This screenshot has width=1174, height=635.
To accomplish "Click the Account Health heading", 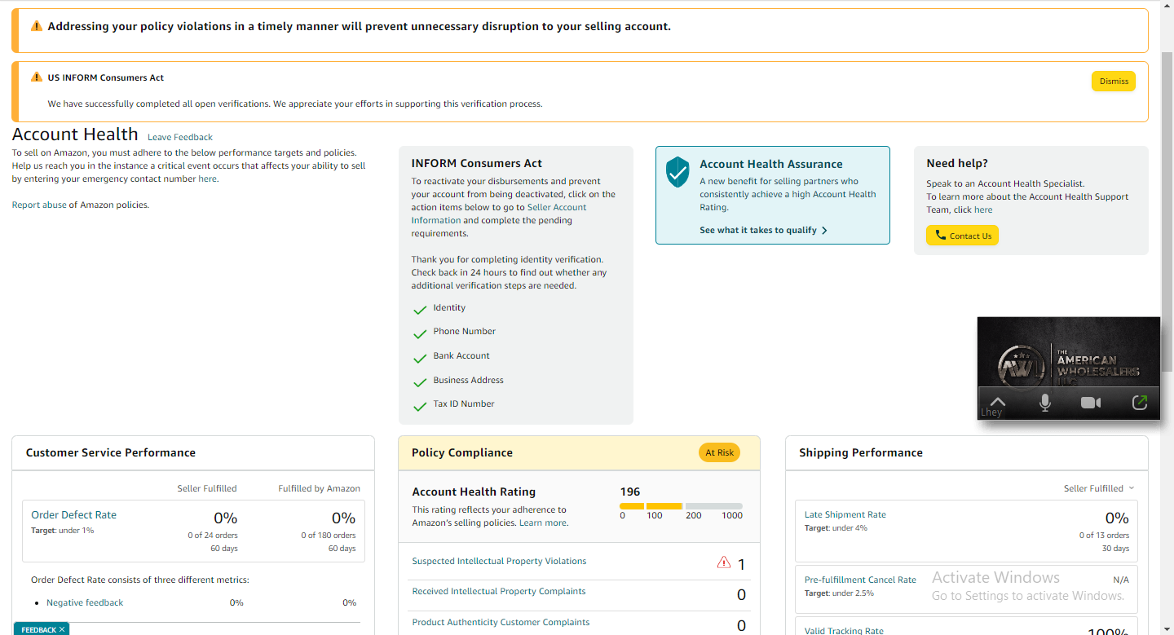I will point(75,134).
